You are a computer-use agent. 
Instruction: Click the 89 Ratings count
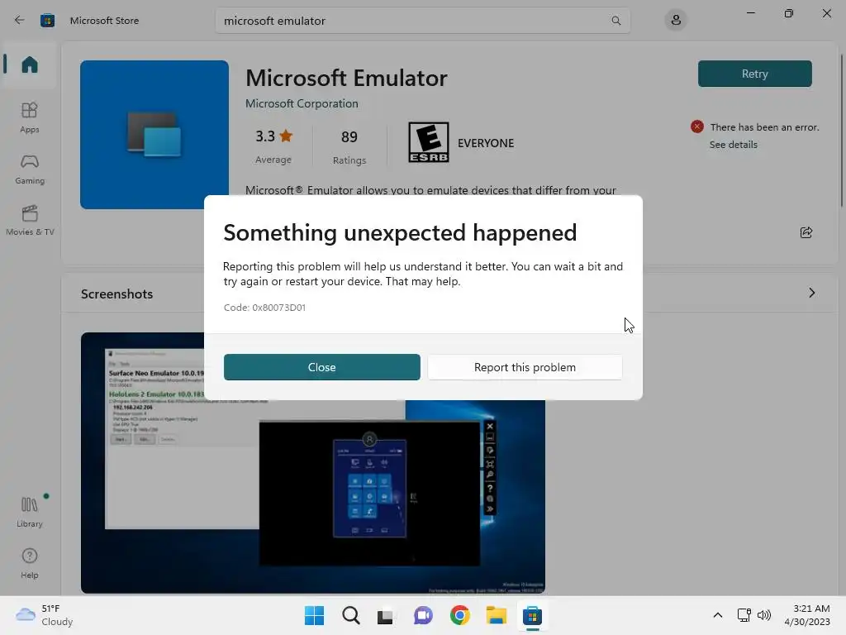(349, 146)
